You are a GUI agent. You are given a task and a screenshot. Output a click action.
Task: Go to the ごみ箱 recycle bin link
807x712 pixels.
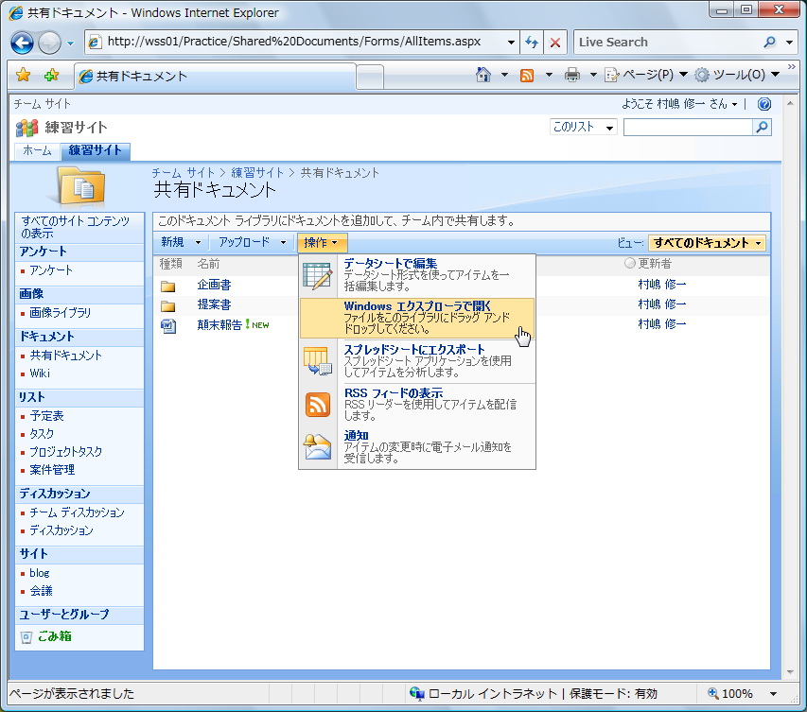[x=54, y=636]
